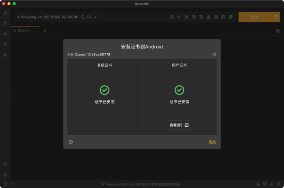Toggle sidebar panel icon at bottom left
Viewport: 284px width, 188px height.
5,184
